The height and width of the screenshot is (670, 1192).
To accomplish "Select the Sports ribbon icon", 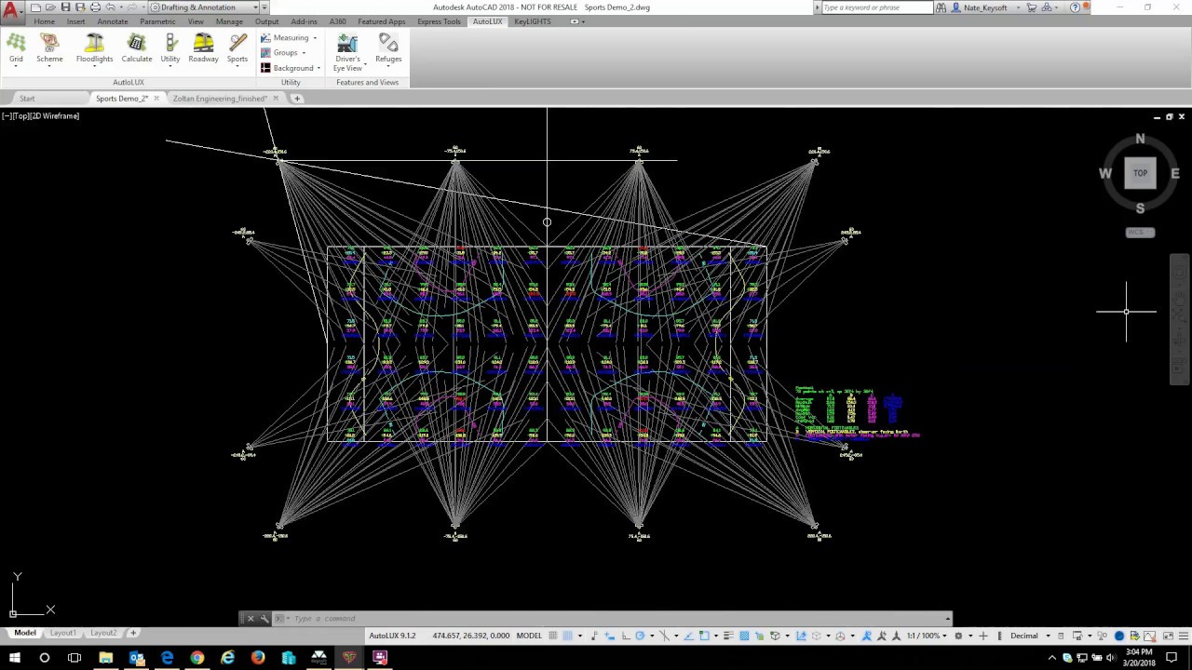I will [x=237, y=48].
